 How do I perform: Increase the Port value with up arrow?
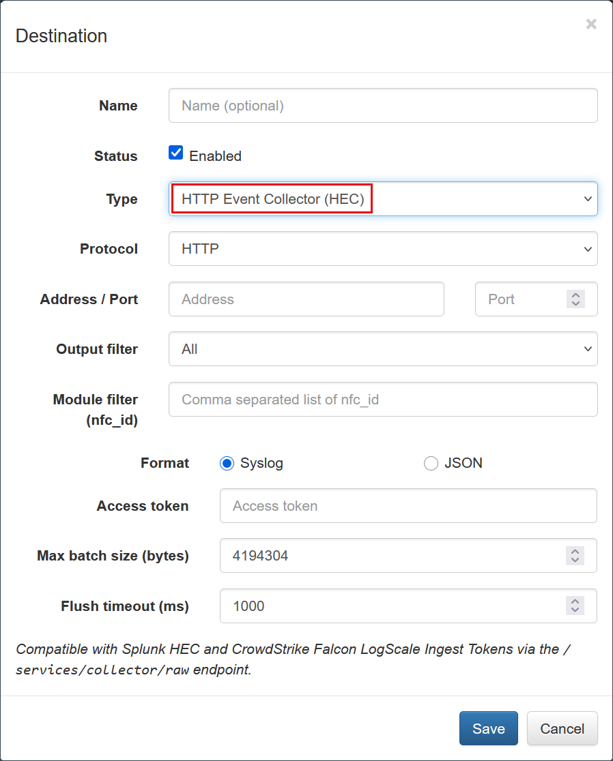[575, 295]
